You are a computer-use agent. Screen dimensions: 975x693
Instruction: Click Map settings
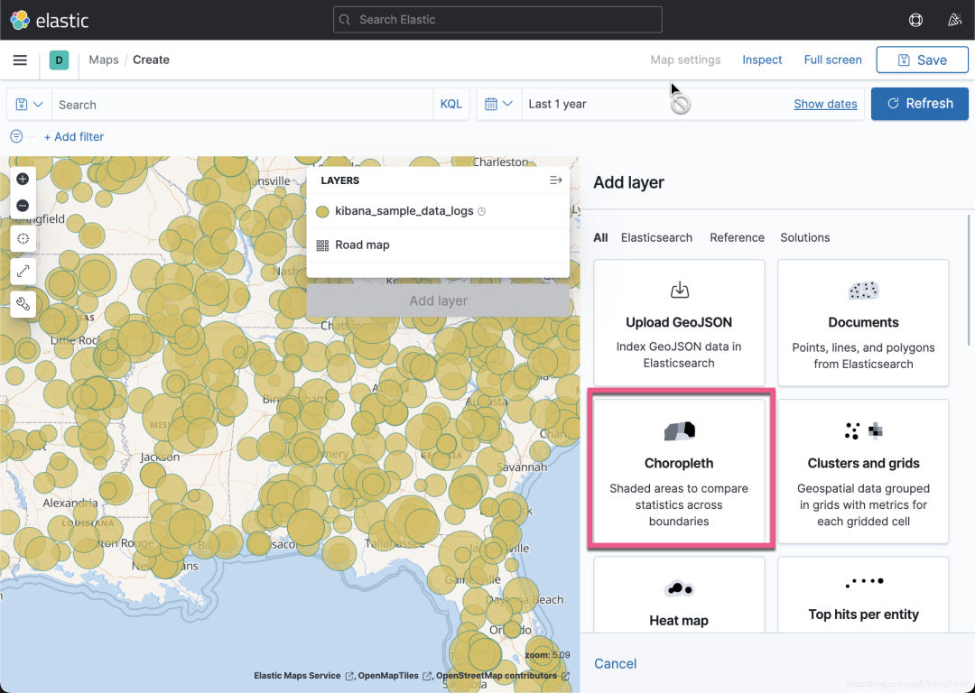click(x=685, y=60)
